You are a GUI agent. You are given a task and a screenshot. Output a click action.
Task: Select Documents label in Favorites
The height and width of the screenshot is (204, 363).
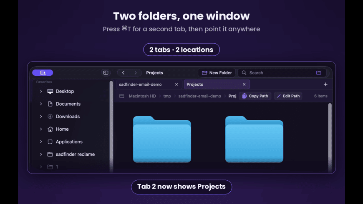(x=68, y=104)
